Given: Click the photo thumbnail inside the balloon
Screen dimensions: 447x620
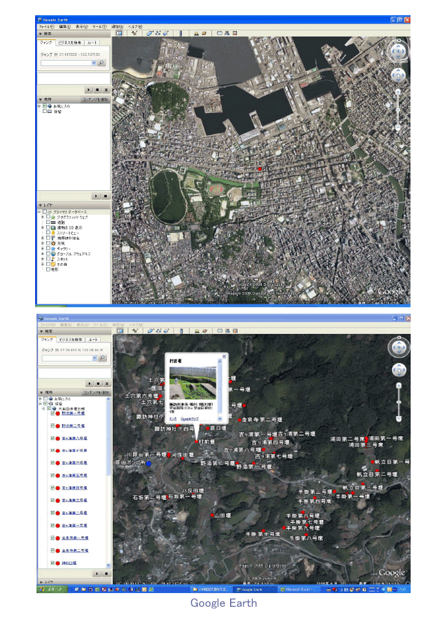Looking at the screenshot, I should coord(193,383).
